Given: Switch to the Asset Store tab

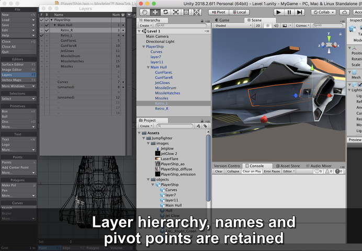Looking at the screenshot, I should tap(288, 166).
